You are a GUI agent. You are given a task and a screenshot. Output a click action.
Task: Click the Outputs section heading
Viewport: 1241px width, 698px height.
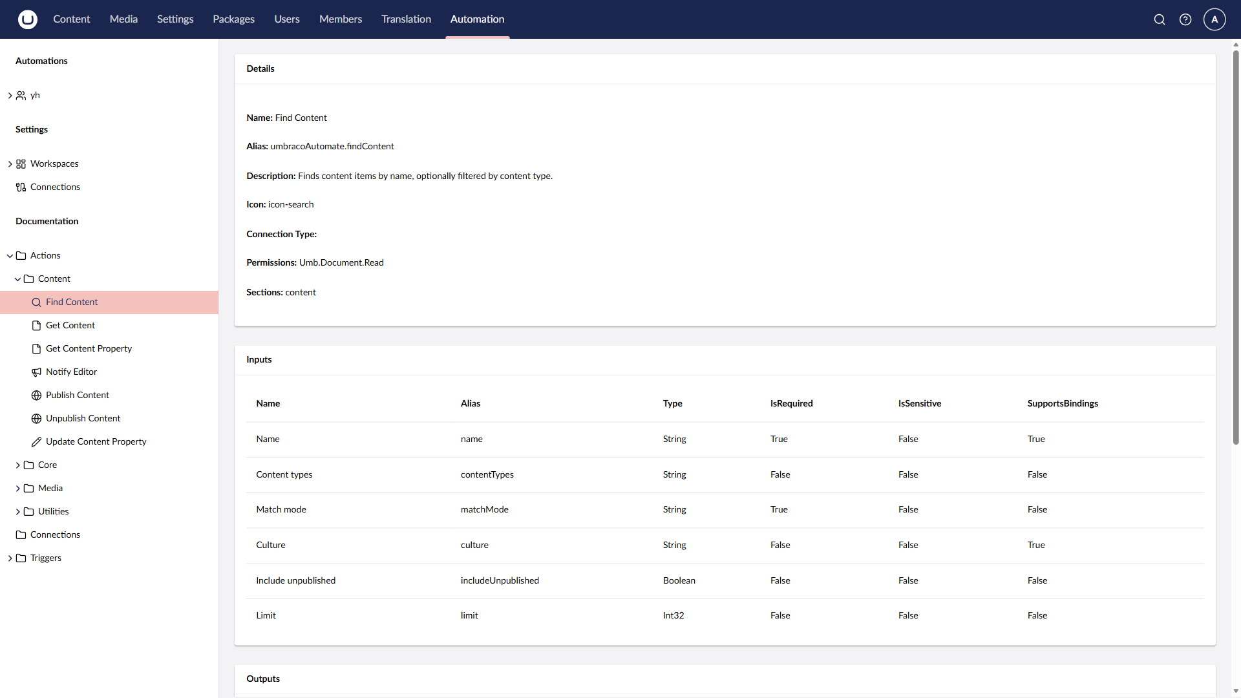coord(263,679)
